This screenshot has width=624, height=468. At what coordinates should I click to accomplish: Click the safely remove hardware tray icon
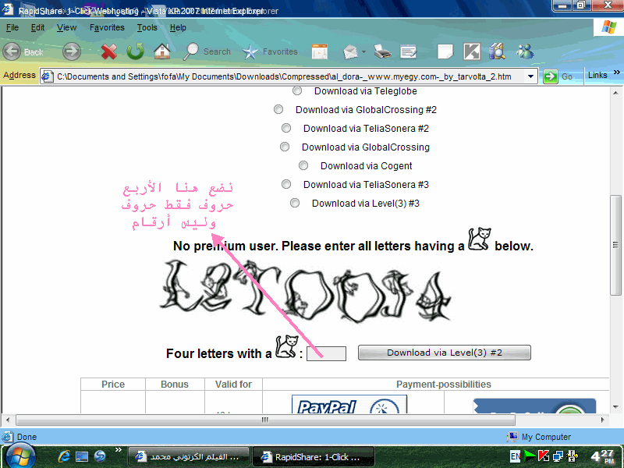(573, 456)
